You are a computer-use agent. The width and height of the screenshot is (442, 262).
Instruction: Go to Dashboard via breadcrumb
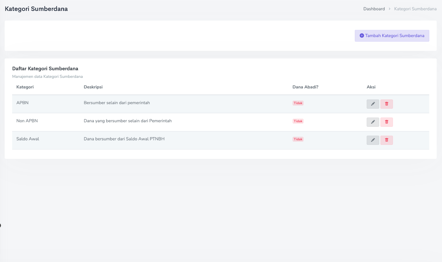coord(374,9)
